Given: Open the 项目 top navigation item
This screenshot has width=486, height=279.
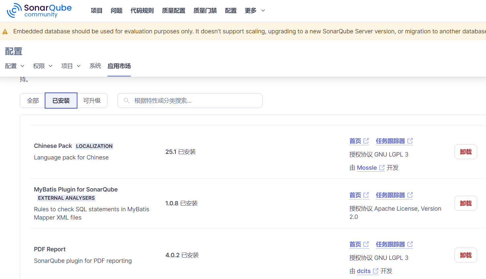Looking at the screenshot, I should pos(97,11).
